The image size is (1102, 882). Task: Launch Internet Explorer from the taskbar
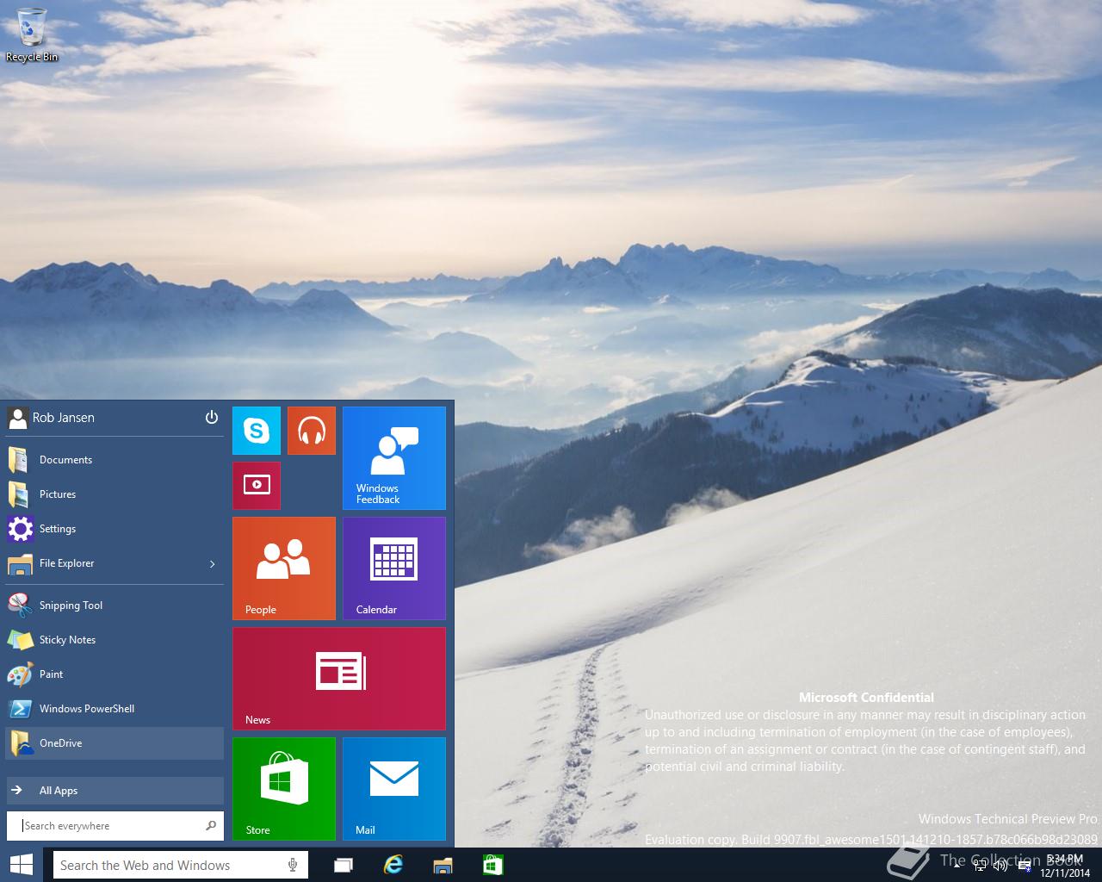(x=393, y=866)
